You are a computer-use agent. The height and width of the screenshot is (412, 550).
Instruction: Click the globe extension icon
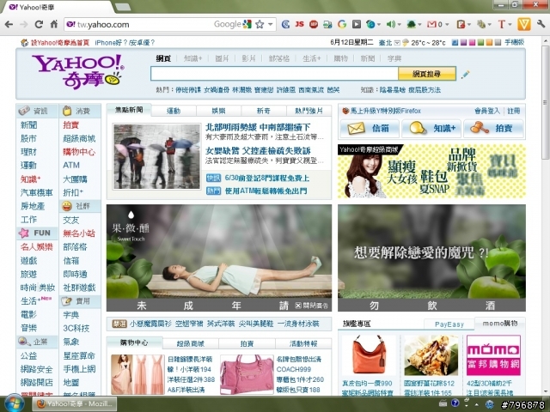pos(370,24)
